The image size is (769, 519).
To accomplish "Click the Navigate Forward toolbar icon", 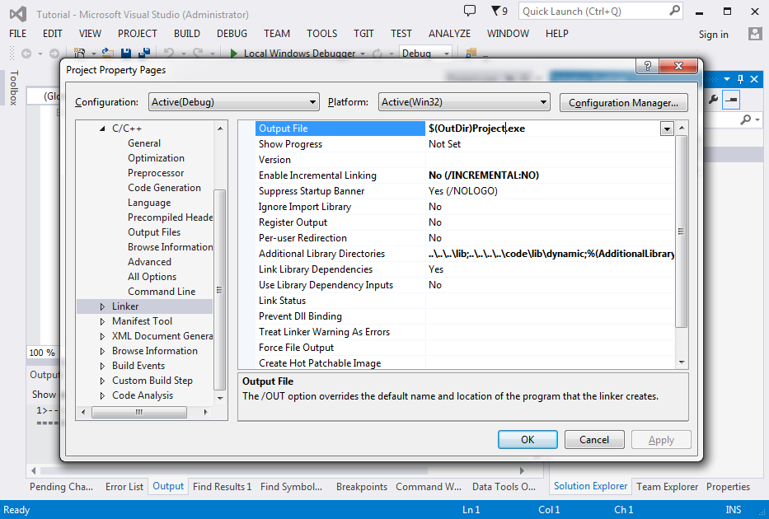I will [54, 54].
